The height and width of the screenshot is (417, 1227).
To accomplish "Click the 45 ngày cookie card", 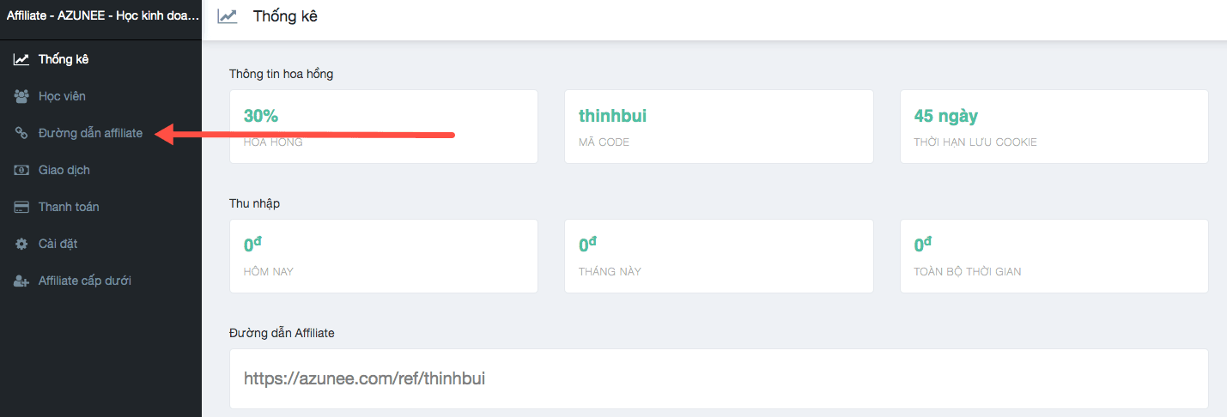I will 1054,127.
